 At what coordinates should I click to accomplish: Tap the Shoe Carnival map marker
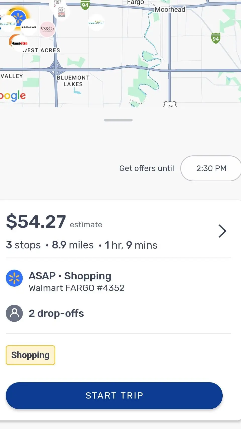[x=29, y=27]
